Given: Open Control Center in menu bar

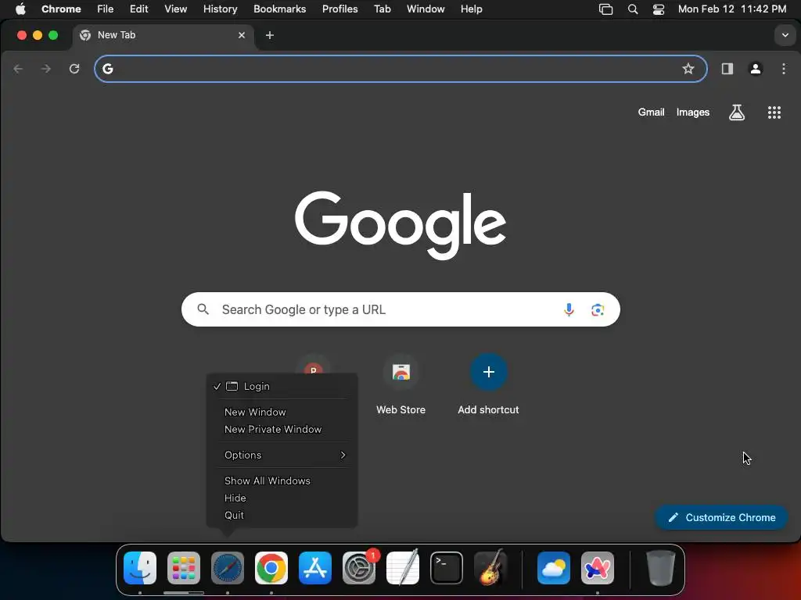Looking at the screenshot, I should (x=659, y=9).
